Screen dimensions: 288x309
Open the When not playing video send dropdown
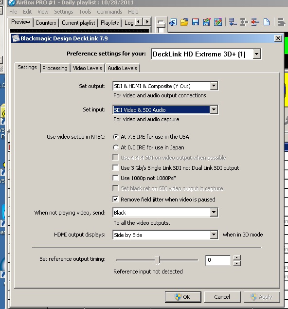[214, 213]
